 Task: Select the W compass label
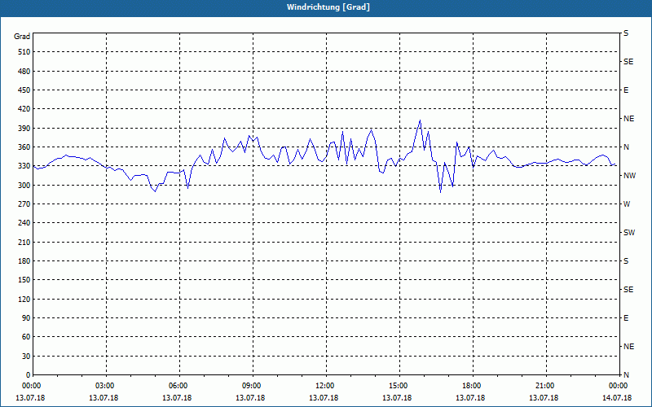coord(627,204)
